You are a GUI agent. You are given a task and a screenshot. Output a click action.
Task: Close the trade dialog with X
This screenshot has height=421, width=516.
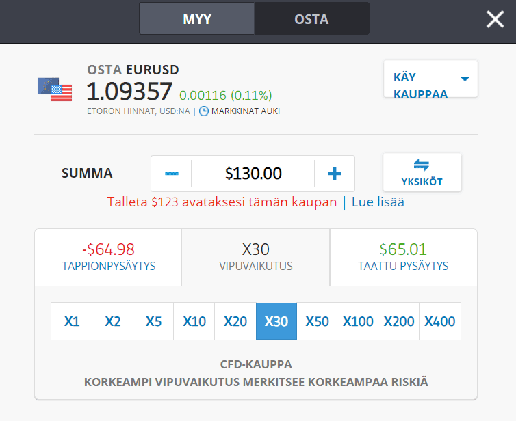[x=495, y=19]
